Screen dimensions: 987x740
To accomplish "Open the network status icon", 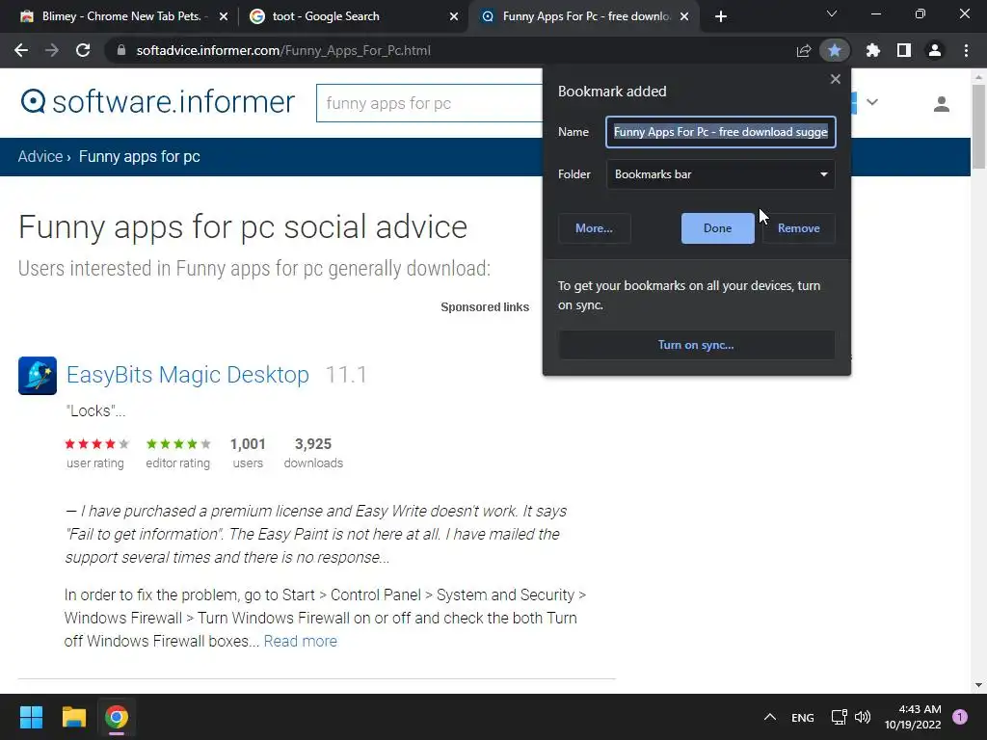I will [x=839, y=717].
